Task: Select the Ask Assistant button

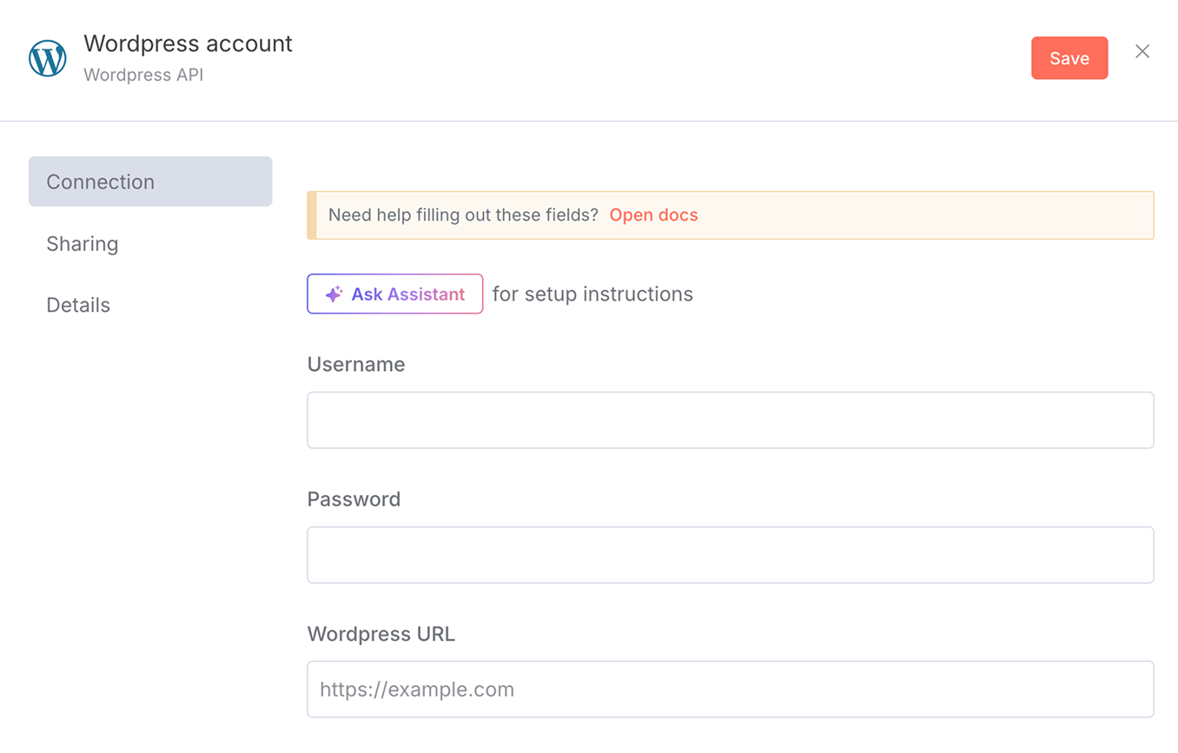Action: (394, 294)
